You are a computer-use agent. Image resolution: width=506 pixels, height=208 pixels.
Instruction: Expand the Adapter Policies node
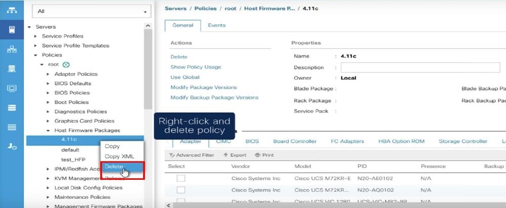tap(48, 74)
